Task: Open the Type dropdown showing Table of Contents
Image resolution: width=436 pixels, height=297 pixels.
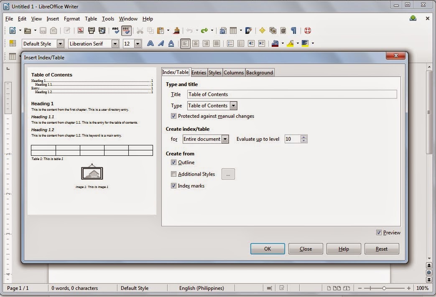Action: [233, 106]
